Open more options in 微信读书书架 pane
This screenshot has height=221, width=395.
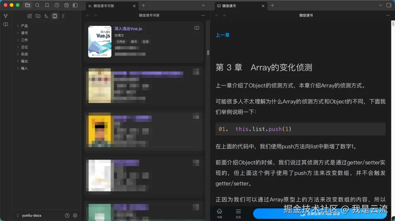pos(203,15)
